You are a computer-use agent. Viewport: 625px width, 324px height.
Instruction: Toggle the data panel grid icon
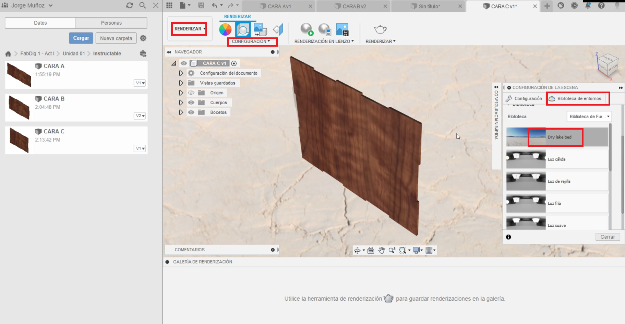pos(169,5)
